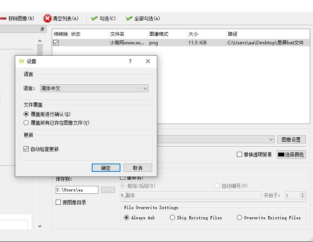Click the start number spinner up arrow
The width and height of the screenshot is (313, 242).
pyautogui.click(x=303, y=194)
